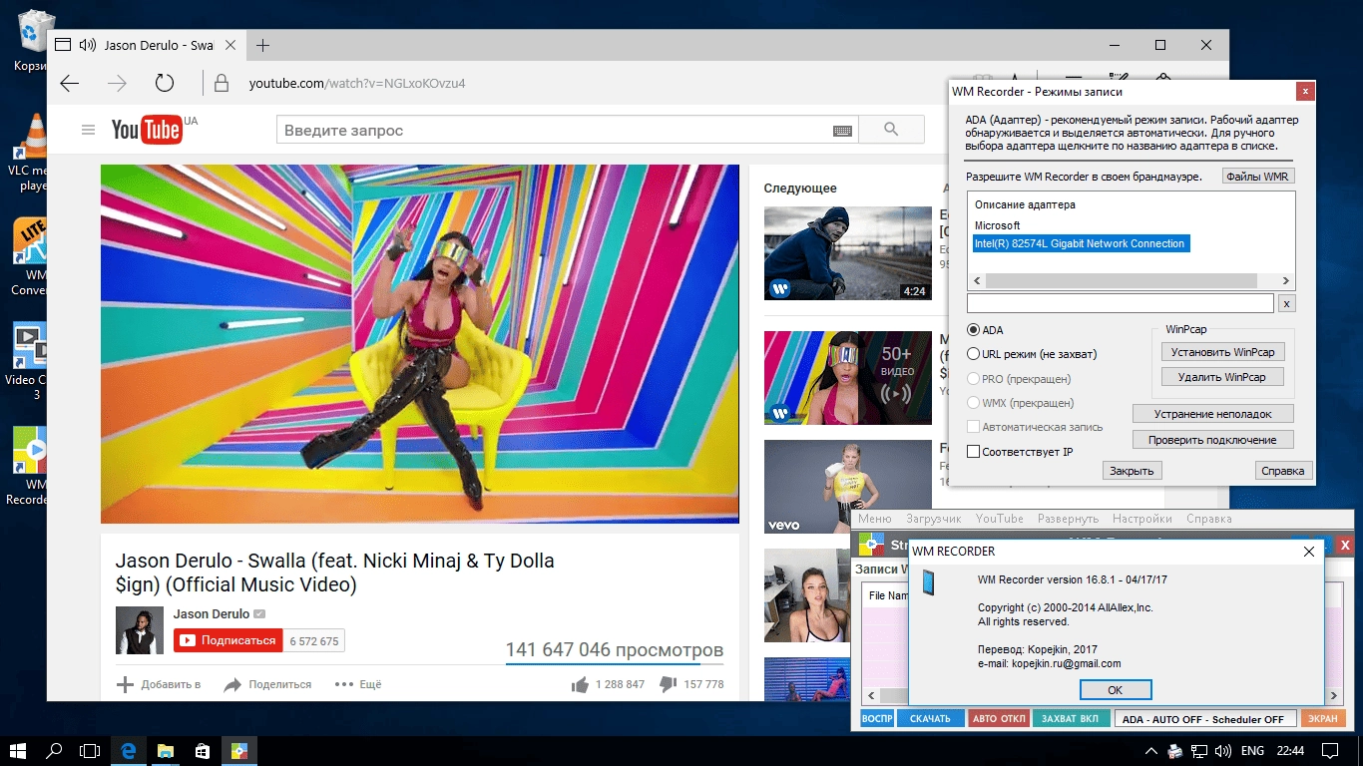Open the Recycle Bin on desktop
1363x766 pixels.
click(x=30, y=41)
